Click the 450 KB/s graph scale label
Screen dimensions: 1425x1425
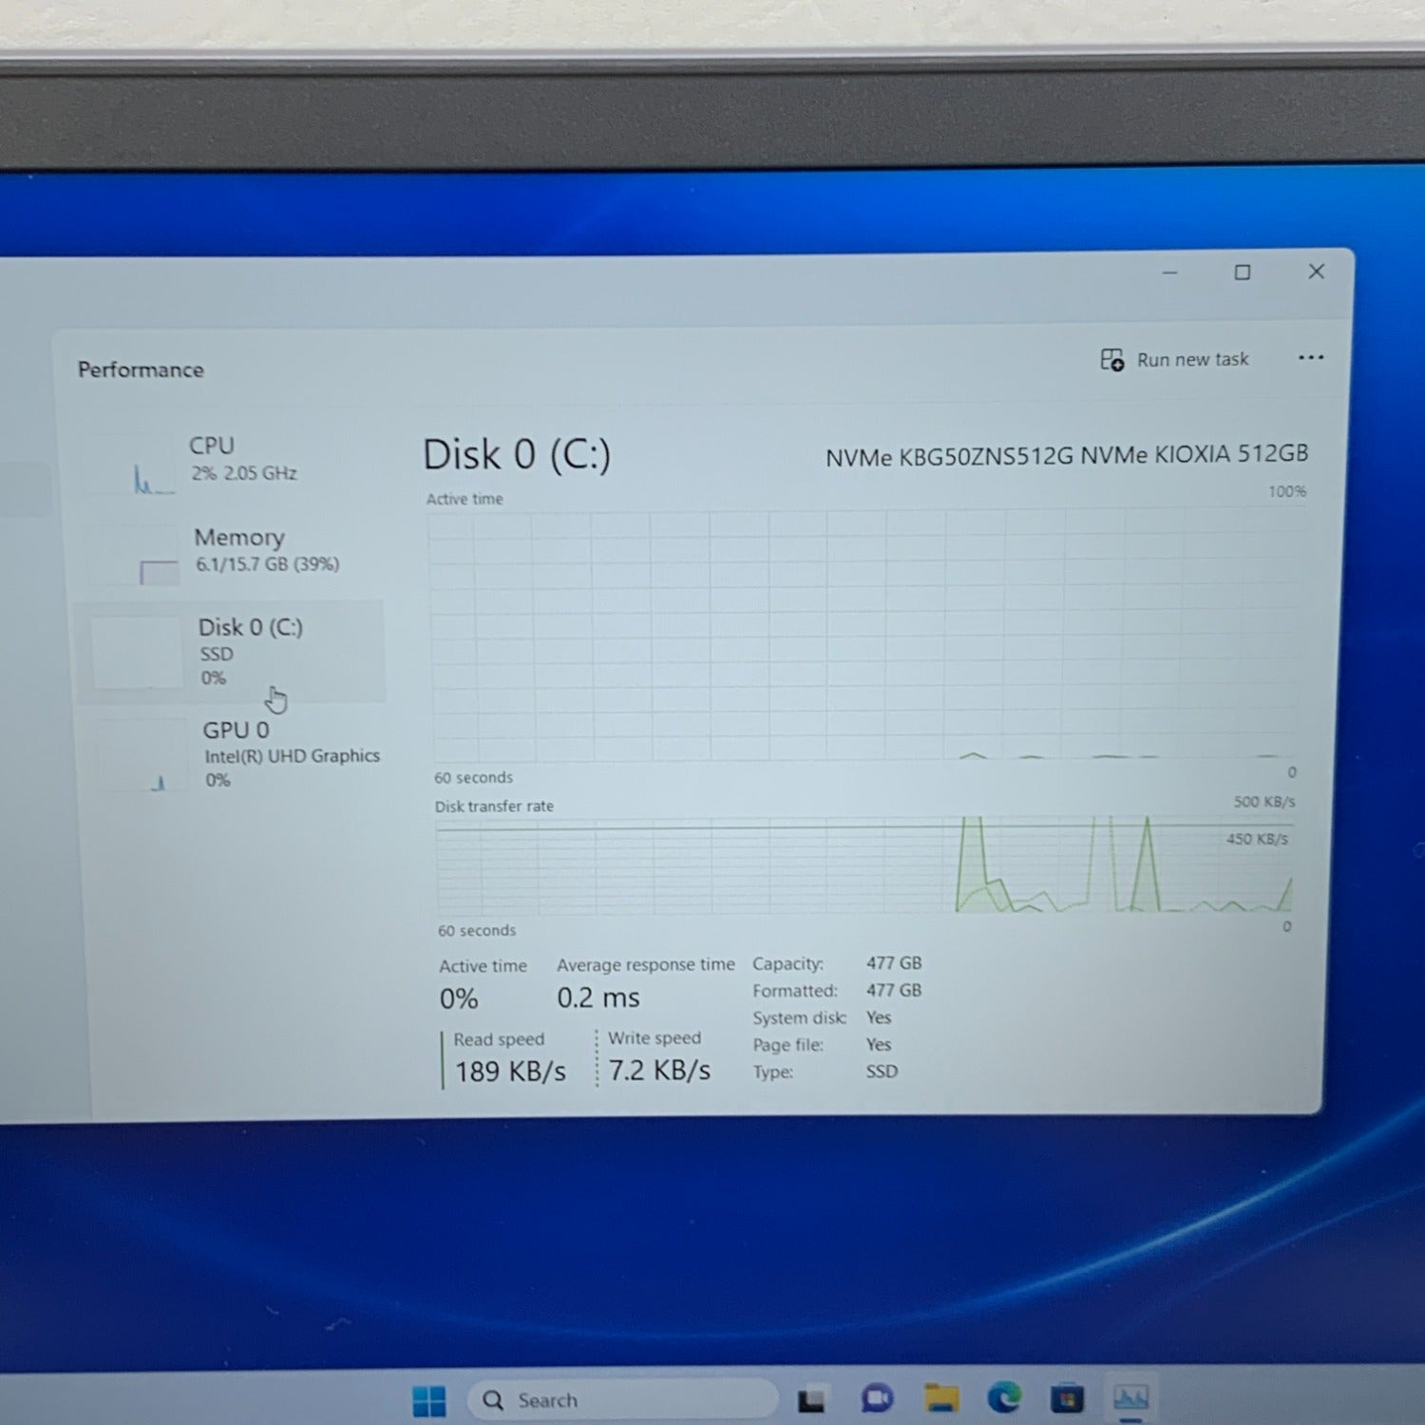point(1257,839)
